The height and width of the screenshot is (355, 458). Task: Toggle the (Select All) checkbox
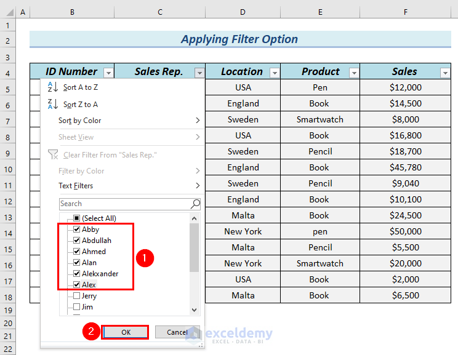tap(76, 218)
